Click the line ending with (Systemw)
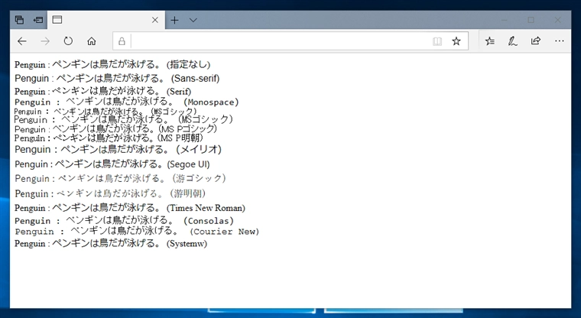Image resolution: width=581 pixels, height=318 pixels. (111, 244)
